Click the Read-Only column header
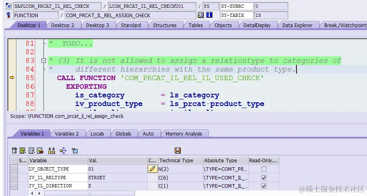Viewport: 367px width, 196px height. point(263,160)
